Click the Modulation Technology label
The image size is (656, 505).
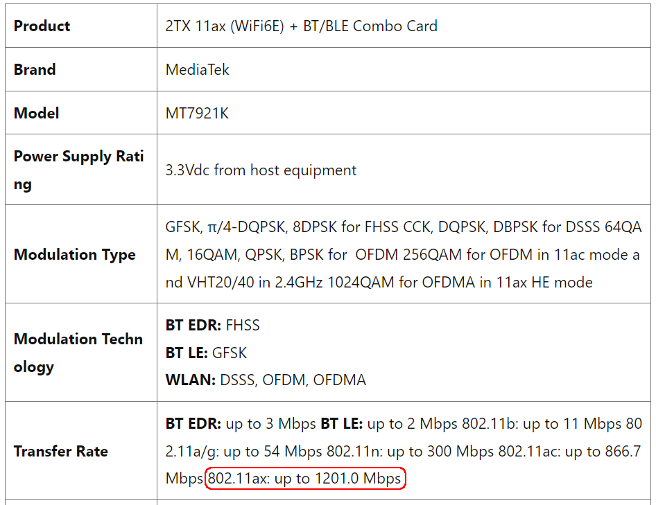(x=78, y=353)
